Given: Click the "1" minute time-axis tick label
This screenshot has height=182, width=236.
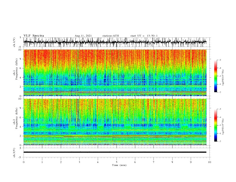Looking at the screenshot, I should (x=42, y=162).
